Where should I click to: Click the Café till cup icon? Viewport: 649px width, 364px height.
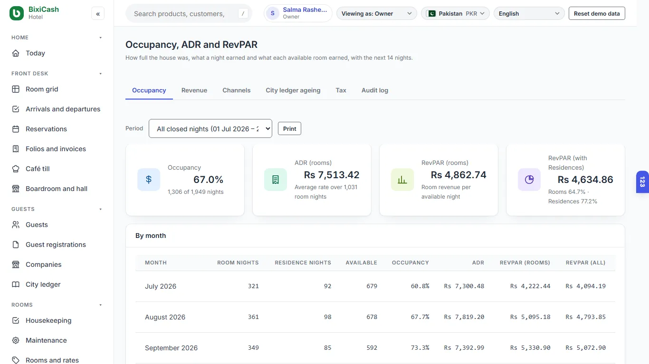click(x=16, y=169)
